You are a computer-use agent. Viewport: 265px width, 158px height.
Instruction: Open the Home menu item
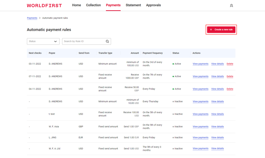(x=76, y=5)
